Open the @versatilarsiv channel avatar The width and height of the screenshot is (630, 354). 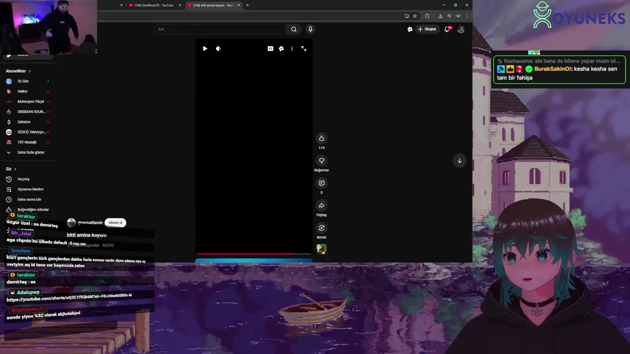71,223
